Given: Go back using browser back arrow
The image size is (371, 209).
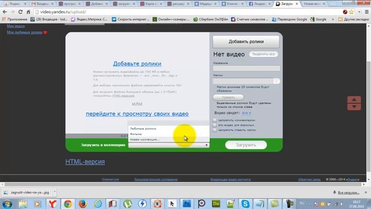Looking at the screenshot, I should 5,12.
